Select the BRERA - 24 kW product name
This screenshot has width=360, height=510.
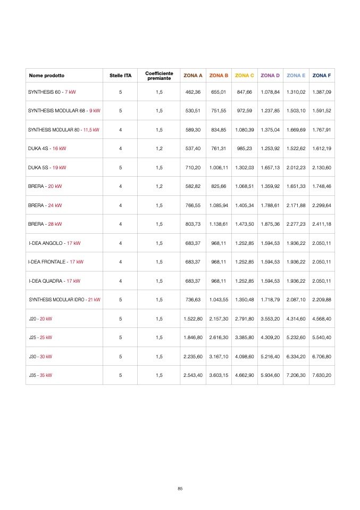point(45,205)
